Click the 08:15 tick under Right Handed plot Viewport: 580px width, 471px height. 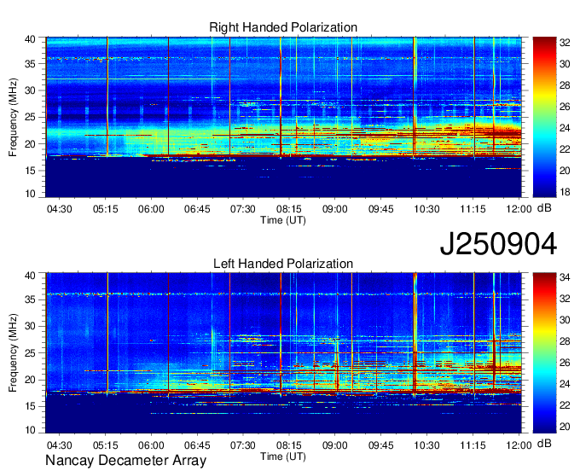pyautogui.click(x=289, y=209)
